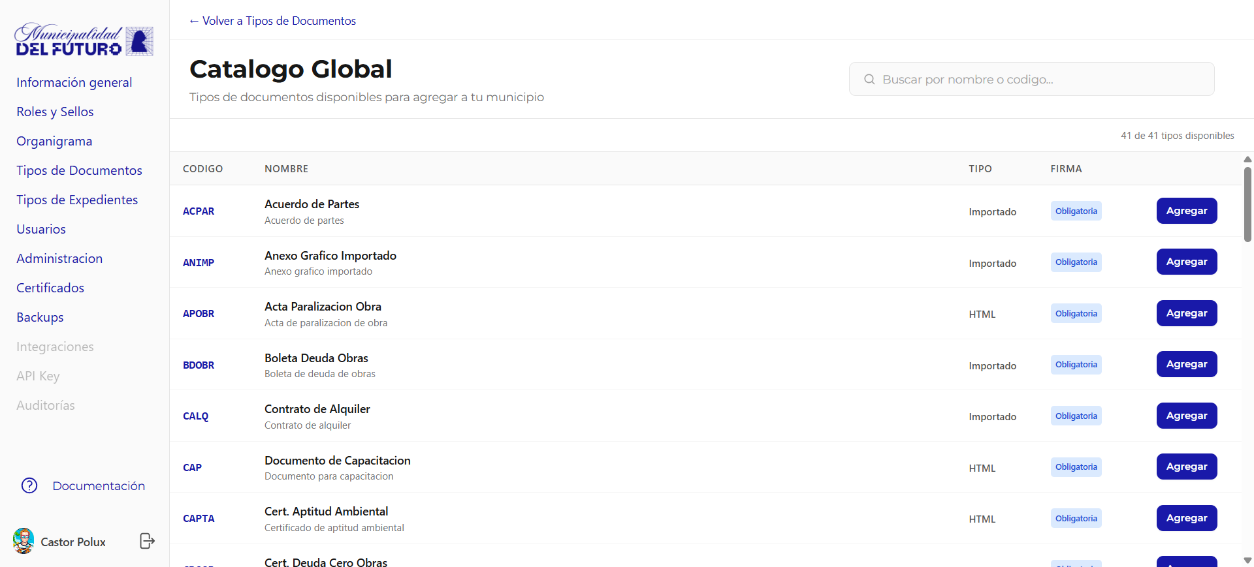Go to Tipos de Expedientes
The height and width of the screenshot is (567, 1254).
point(77,200)
